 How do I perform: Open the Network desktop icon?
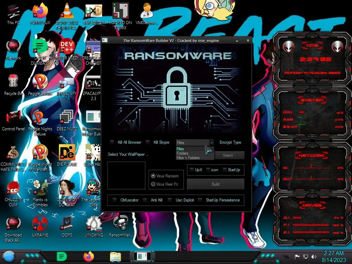(x=13, y=50)
